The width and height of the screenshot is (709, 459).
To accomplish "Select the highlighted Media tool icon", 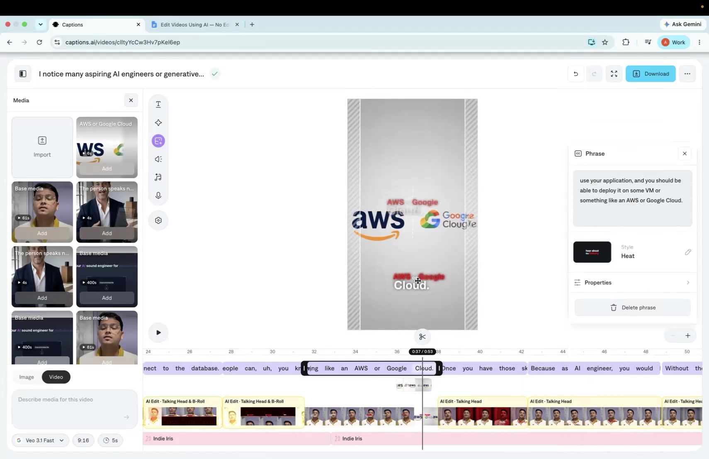I will point(158,141).
